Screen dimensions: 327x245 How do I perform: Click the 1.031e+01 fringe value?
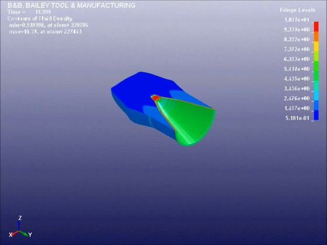click(x=297, y=20)
